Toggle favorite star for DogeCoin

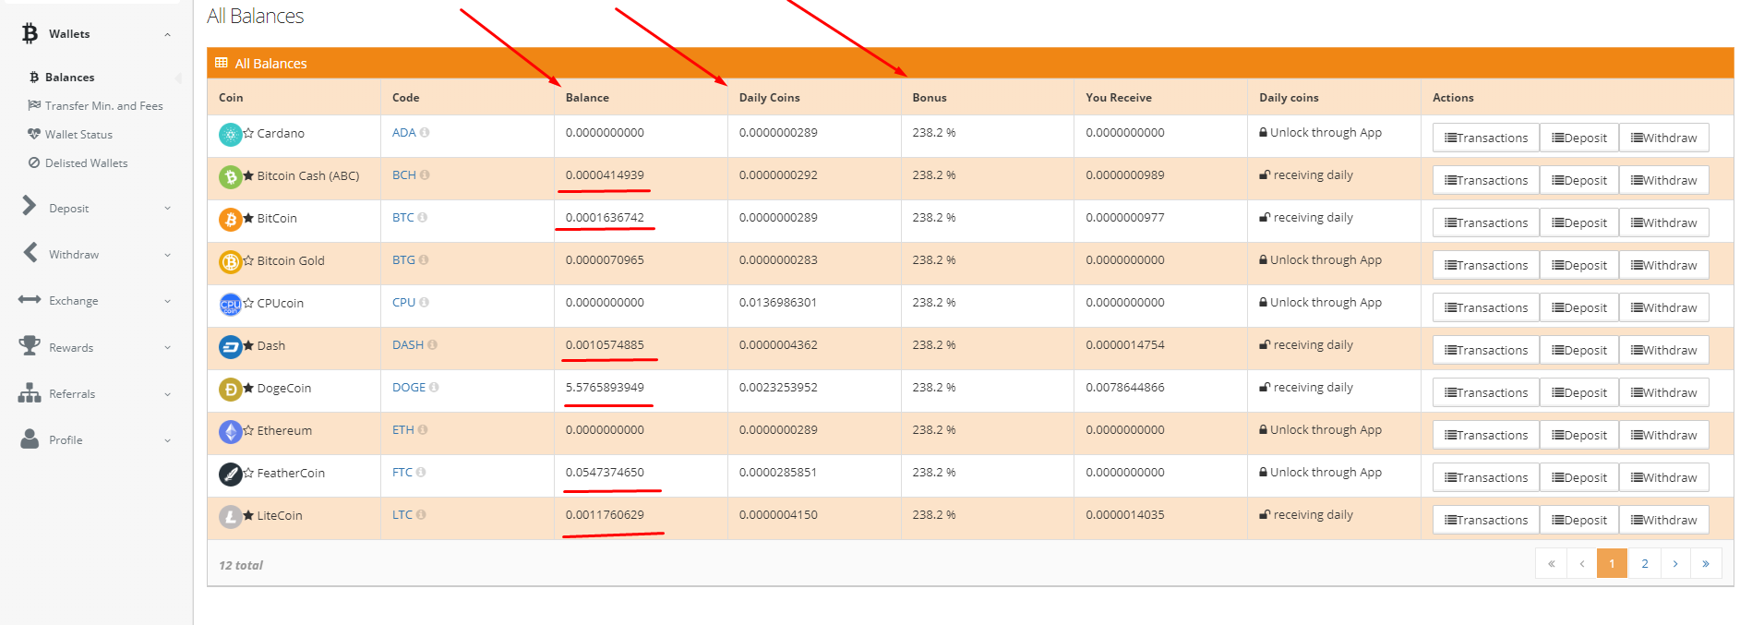pos(248,388)
